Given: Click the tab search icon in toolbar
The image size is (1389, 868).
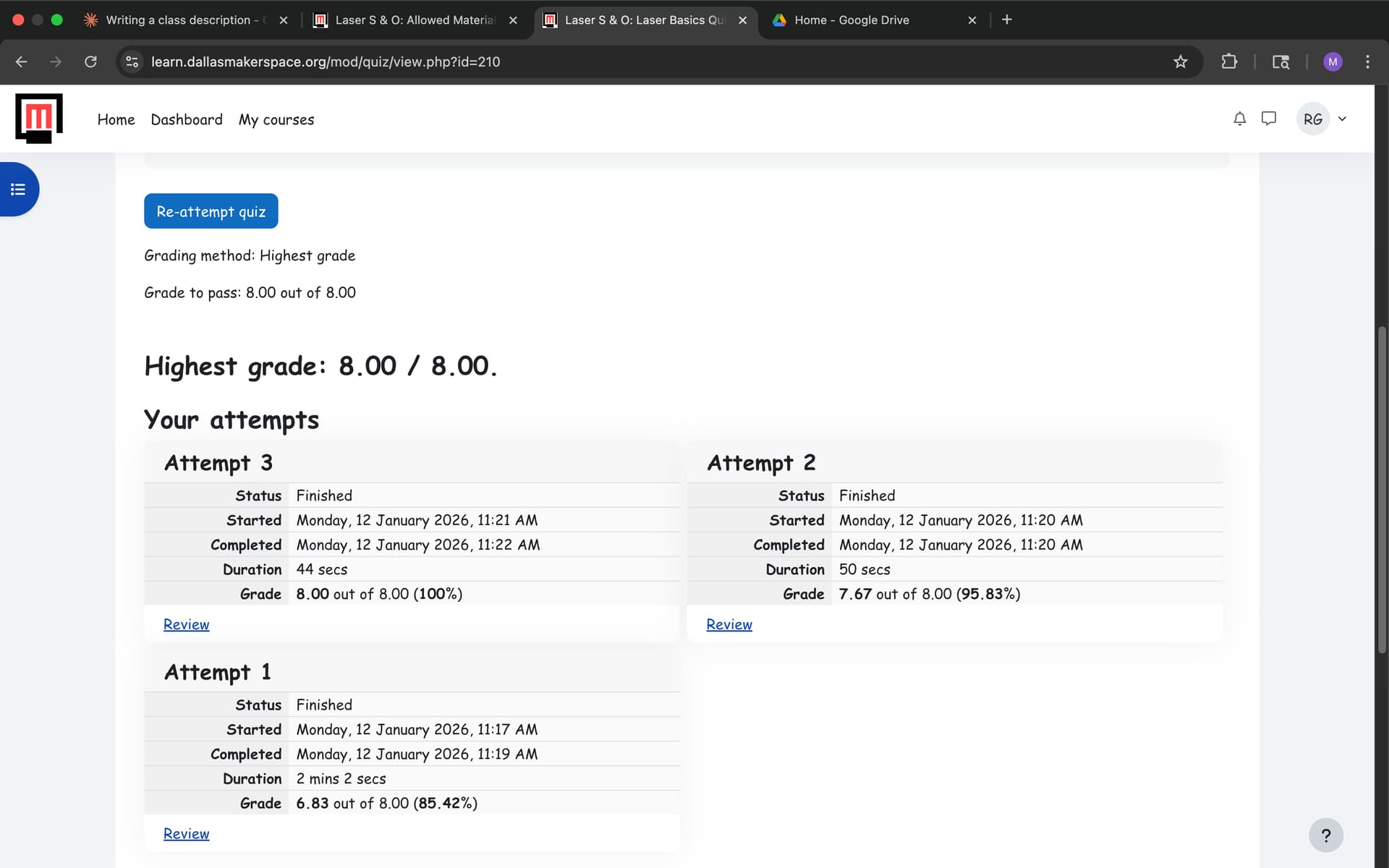Looking at the screenshot, I should point(1280,61).
